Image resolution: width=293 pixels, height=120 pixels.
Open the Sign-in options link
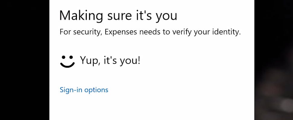[84, 90]
